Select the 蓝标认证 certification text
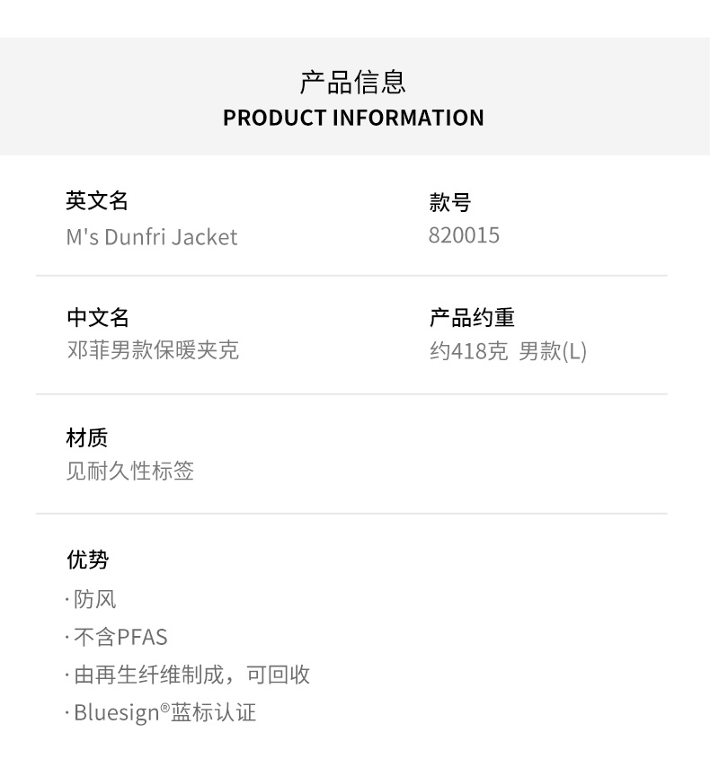This screenshot has height=759, width=710. [x=214, y=712]
